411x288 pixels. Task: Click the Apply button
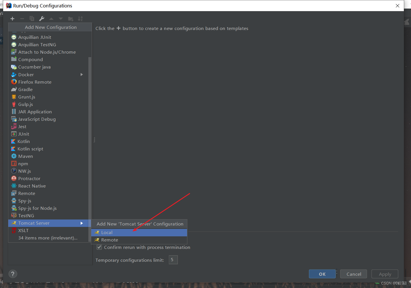click(385, 274)
